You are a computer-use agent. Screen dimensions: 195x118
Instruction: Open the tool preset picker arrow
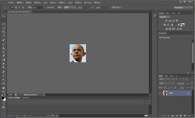point(8,7)
